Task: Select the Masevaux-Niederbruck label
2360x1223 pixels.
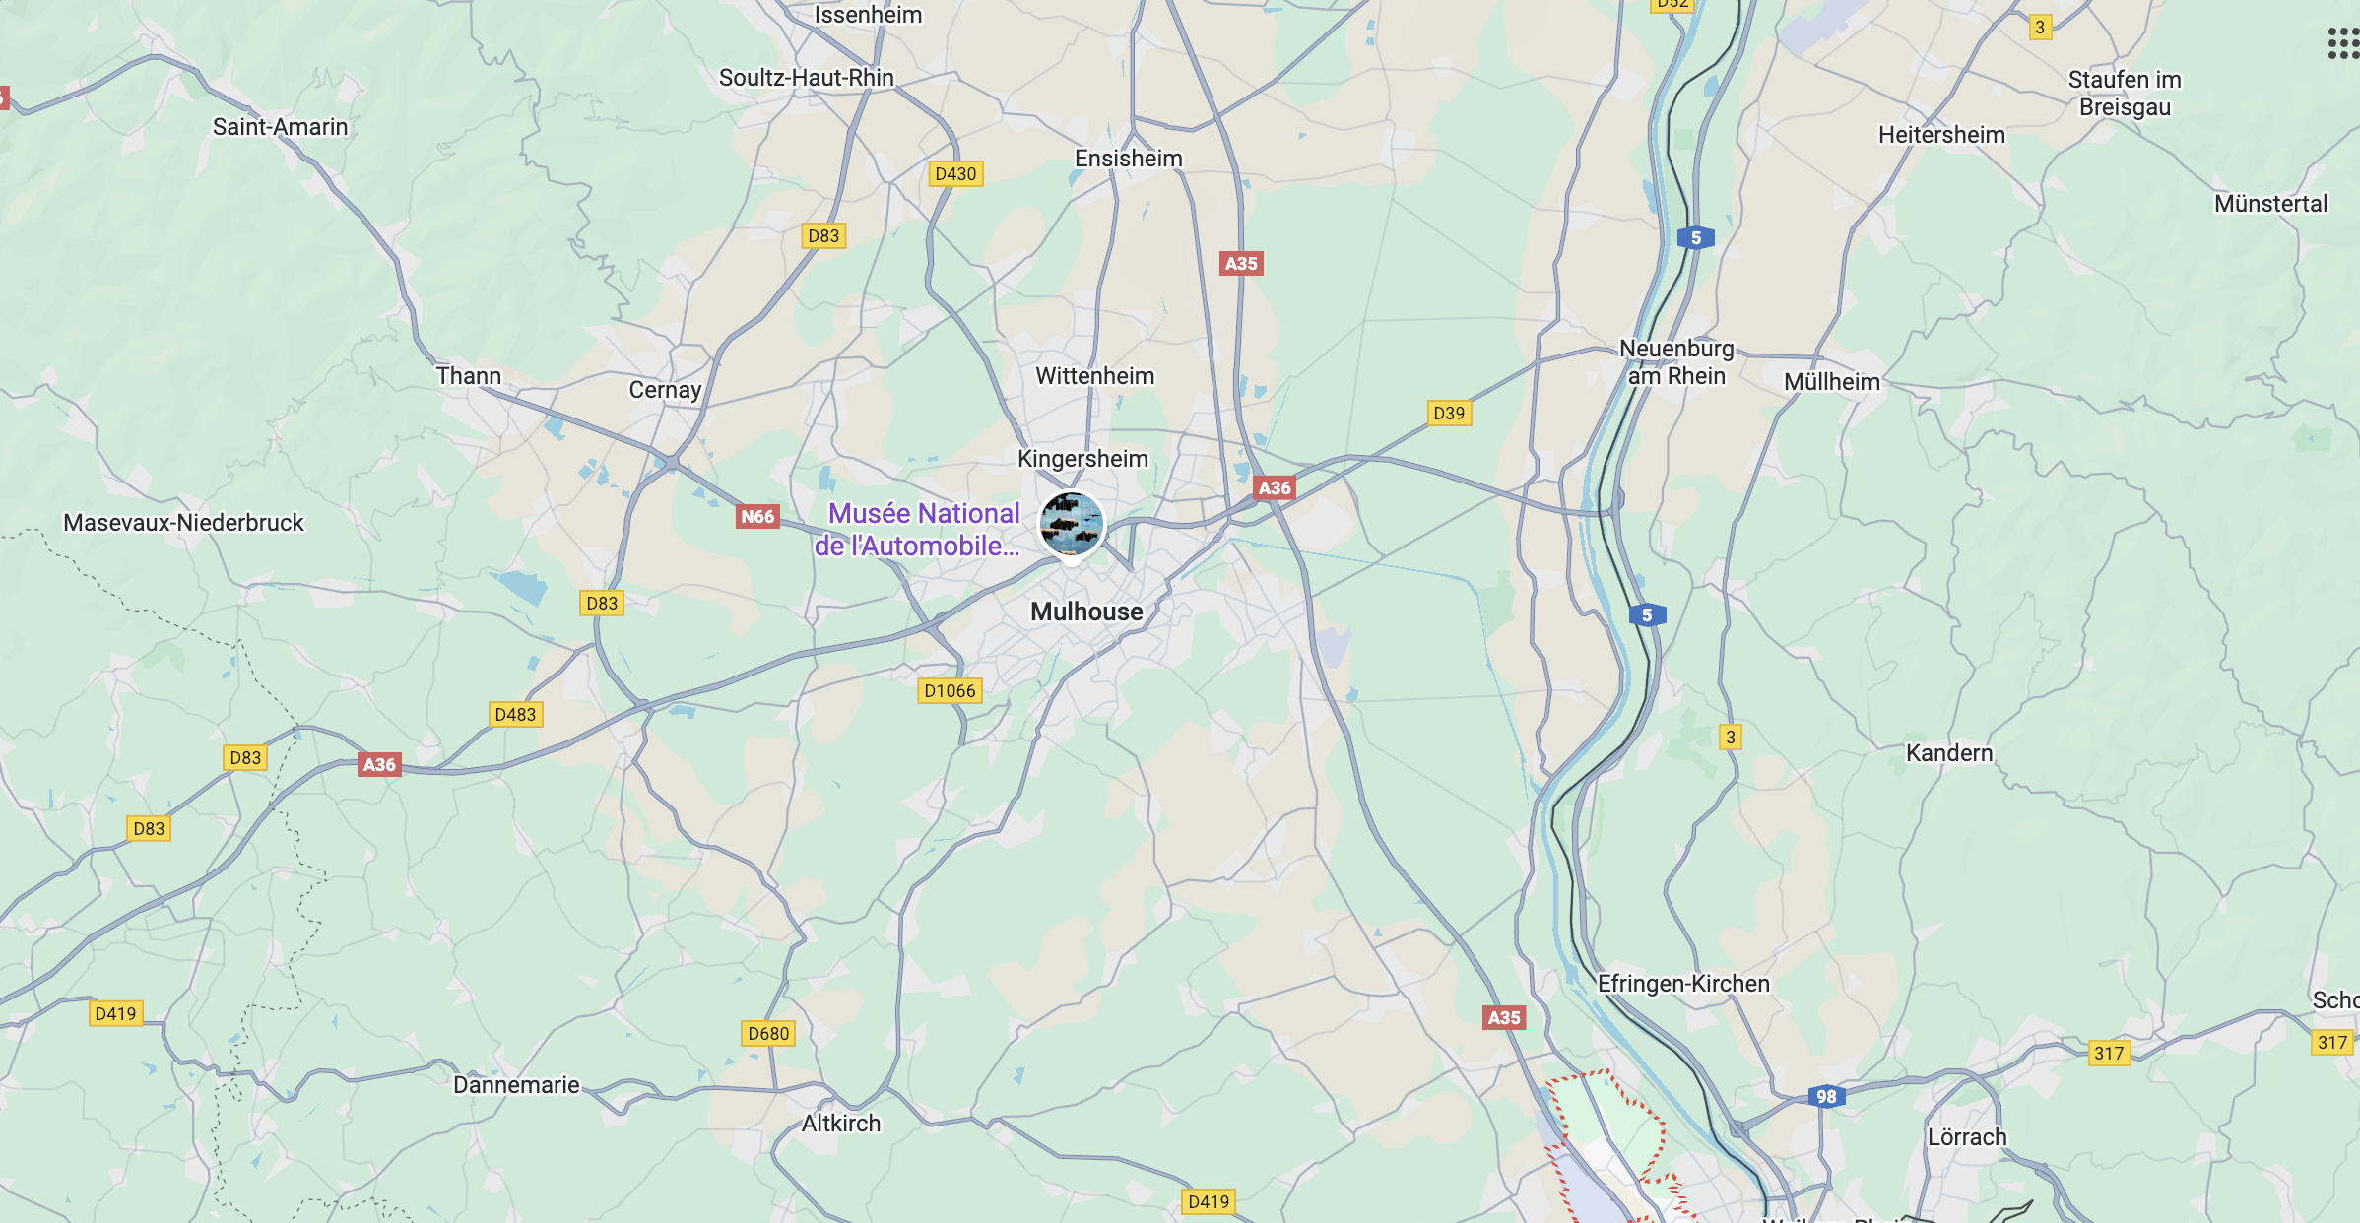Action: 184,523
